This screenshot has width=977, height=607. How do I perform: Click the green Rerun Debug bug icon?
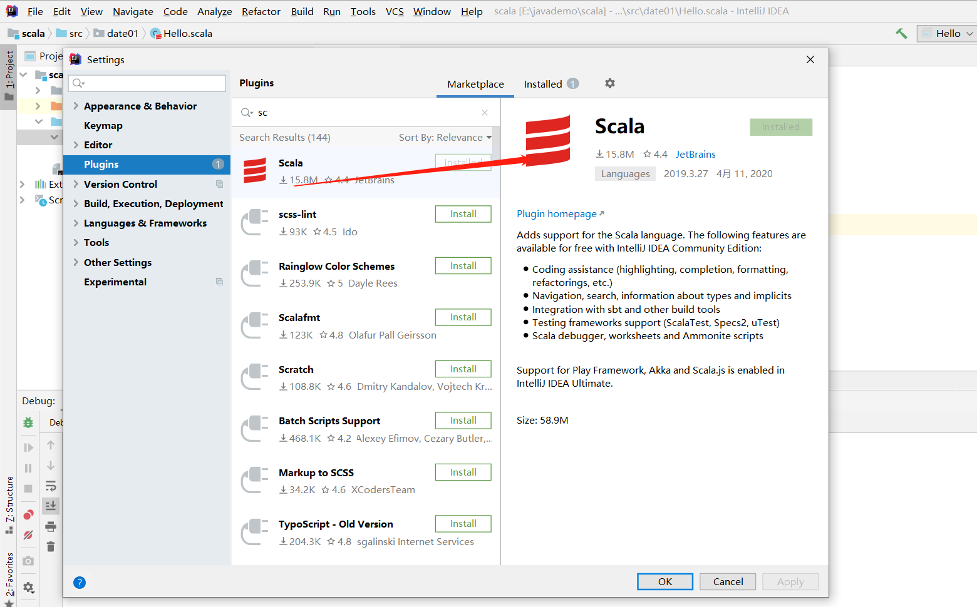pos(28,422)
